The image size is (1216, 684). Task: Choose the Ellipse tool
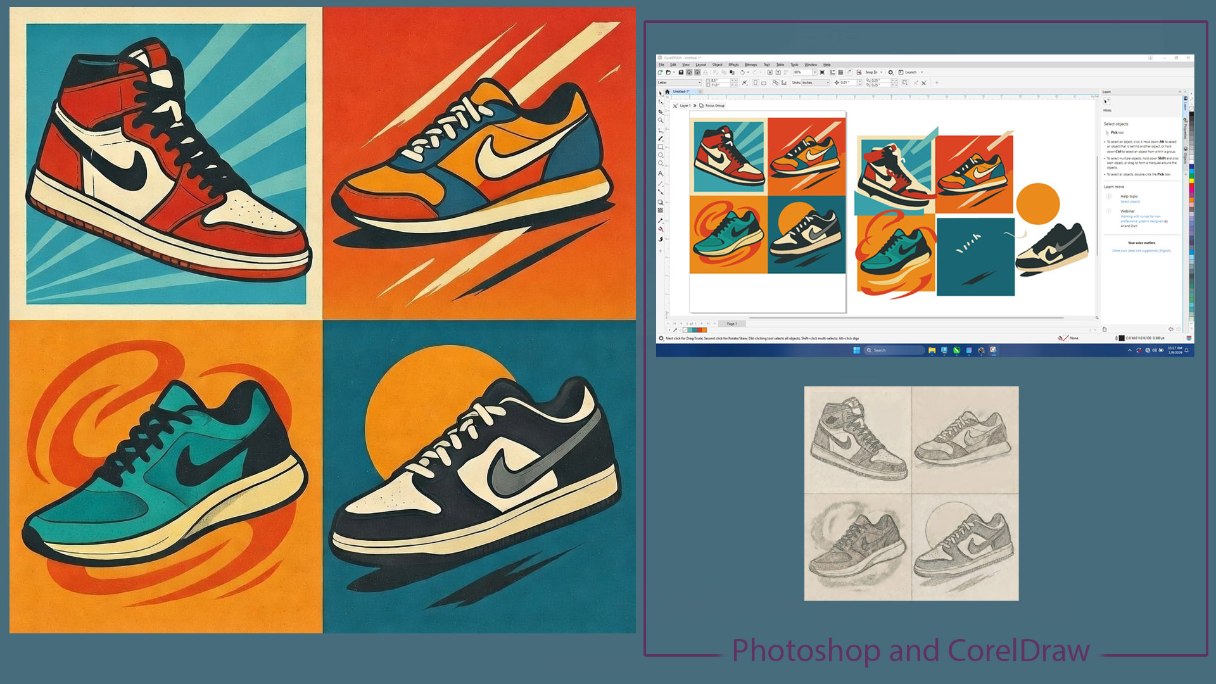[x=661, y=155]
